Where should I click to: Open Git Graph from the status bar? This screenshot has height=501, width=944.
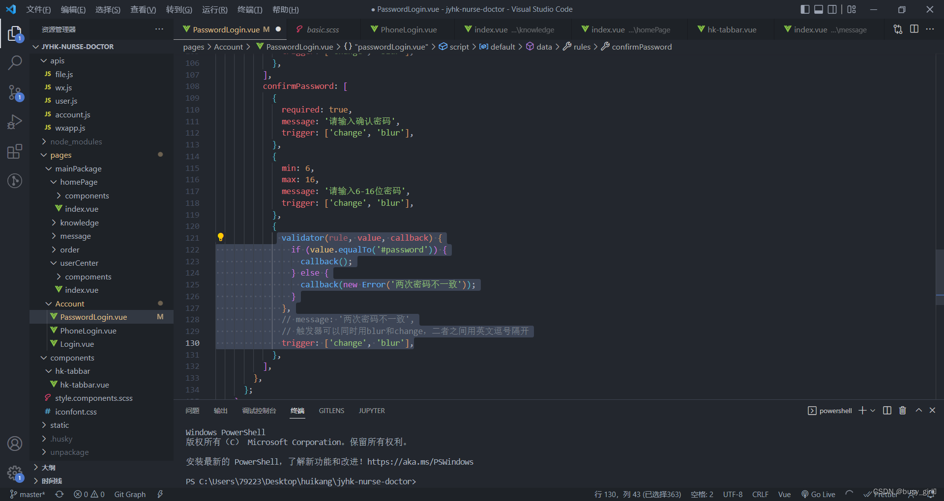(130, 494)
